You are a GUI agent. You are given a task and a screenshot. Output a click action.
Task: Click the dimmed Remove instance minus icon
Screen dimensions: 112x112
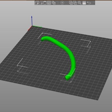tap(66, 3)
